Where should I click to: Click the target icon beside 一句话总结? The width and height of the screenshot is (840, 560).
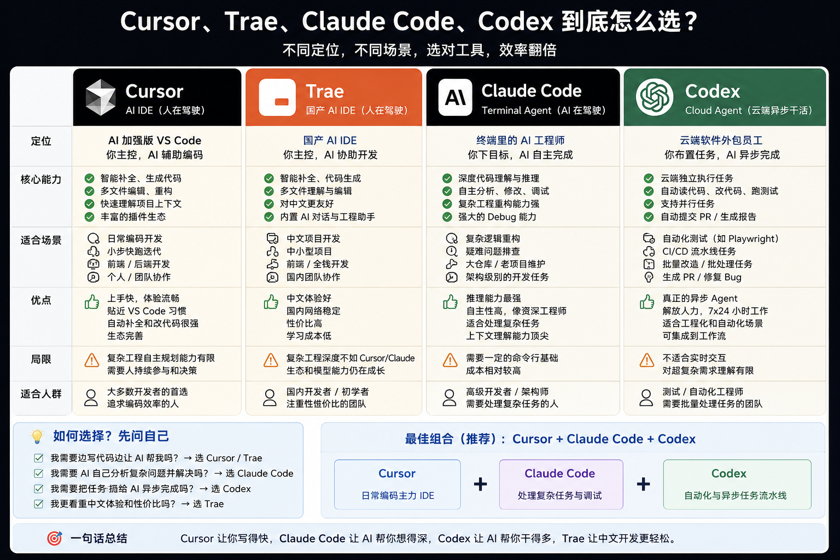[x=55, y=539]
